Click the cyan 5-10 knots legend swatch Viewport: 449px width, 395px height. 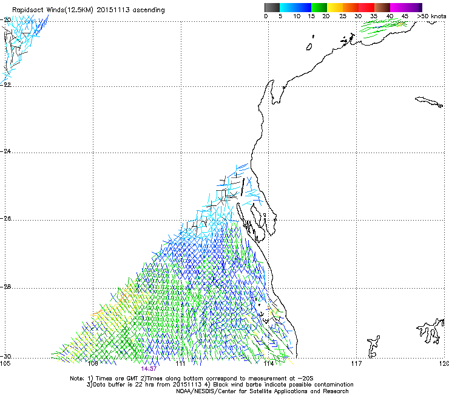click(288, 7)
